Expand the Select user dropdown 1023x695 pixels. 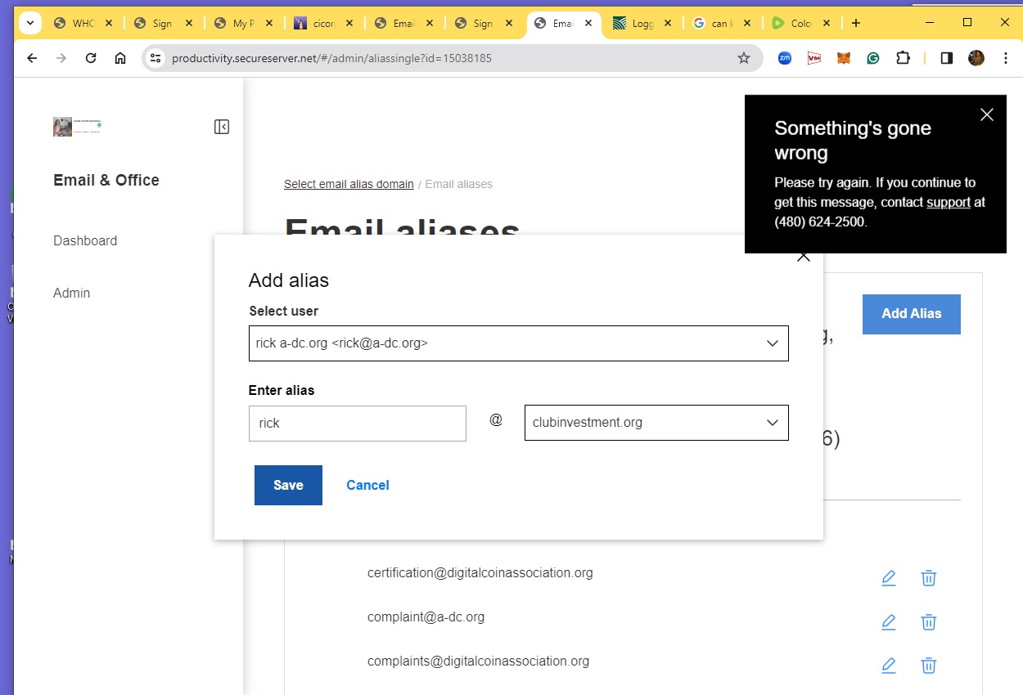coord(519,343)
